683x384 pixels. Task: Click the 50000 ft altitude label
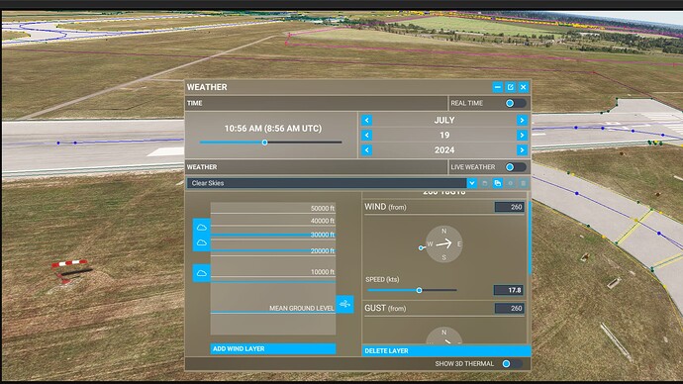point(323,208)
